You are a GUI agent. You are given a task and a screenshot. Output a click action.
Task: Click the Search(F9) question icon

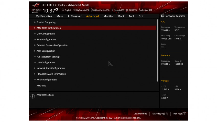pos(112,10)
